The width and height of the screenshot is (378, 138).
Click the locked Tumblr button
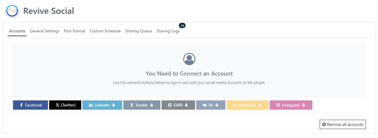[x=142, y=105]
